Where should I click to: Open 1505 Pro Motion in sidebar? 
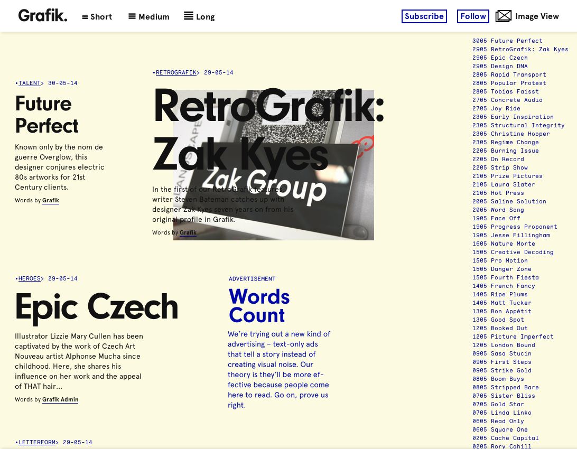500,261
